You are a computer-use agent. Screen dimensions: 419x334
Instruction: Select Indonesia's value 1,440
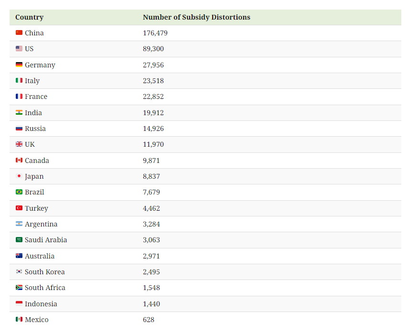coord(151,304)
